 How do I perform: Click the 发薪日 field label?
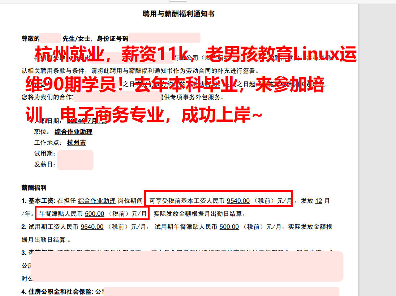45,164
